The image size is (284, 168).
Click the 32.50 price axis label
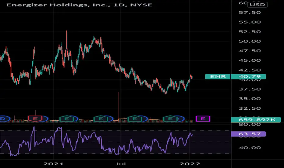(250, 108)
